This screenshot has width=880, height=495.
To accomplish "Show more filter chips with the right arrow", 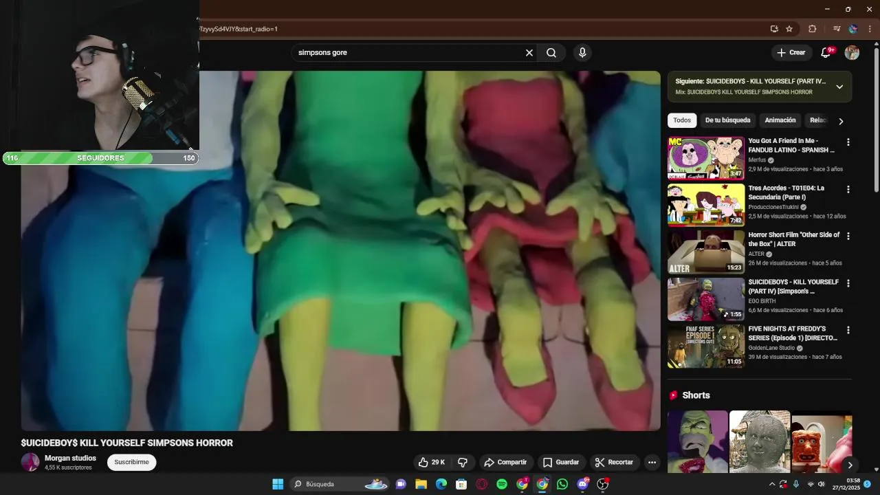I will point(840,121).
